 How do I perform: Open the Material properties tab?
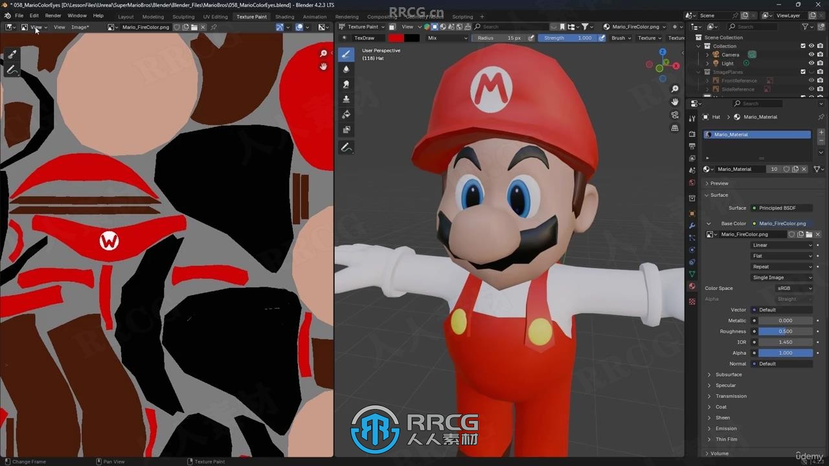coord(692,287)
